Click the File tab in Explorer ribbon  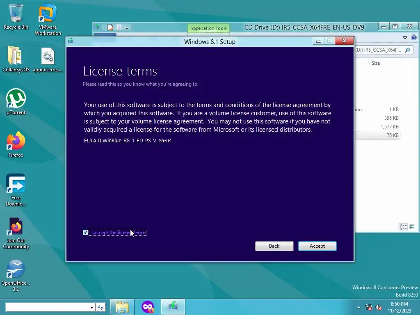105,34
